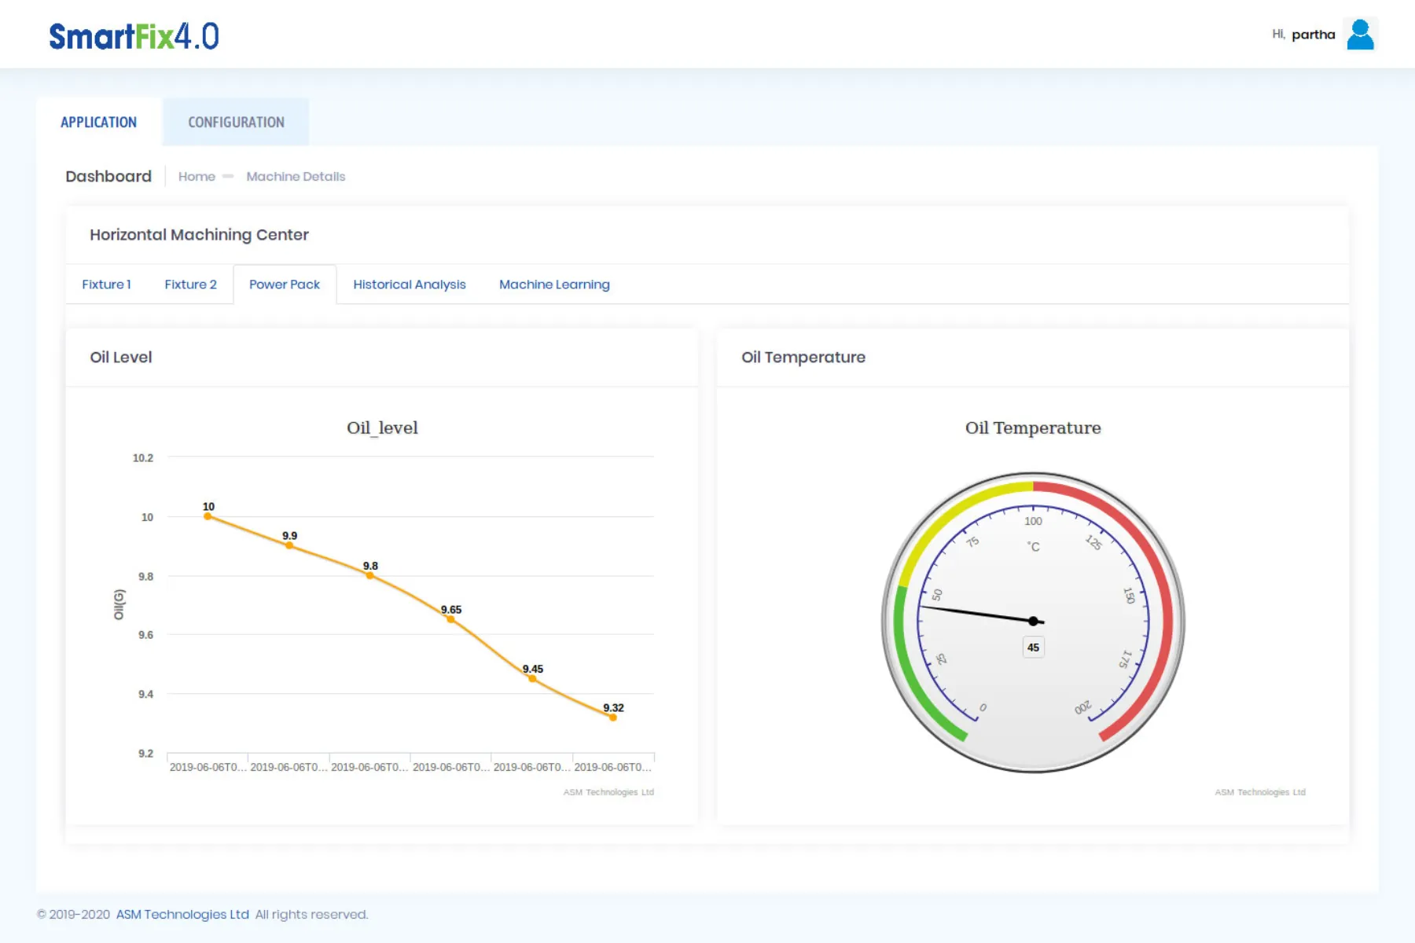Click the Machine Details breadcrumb

[x=296, y=177]
